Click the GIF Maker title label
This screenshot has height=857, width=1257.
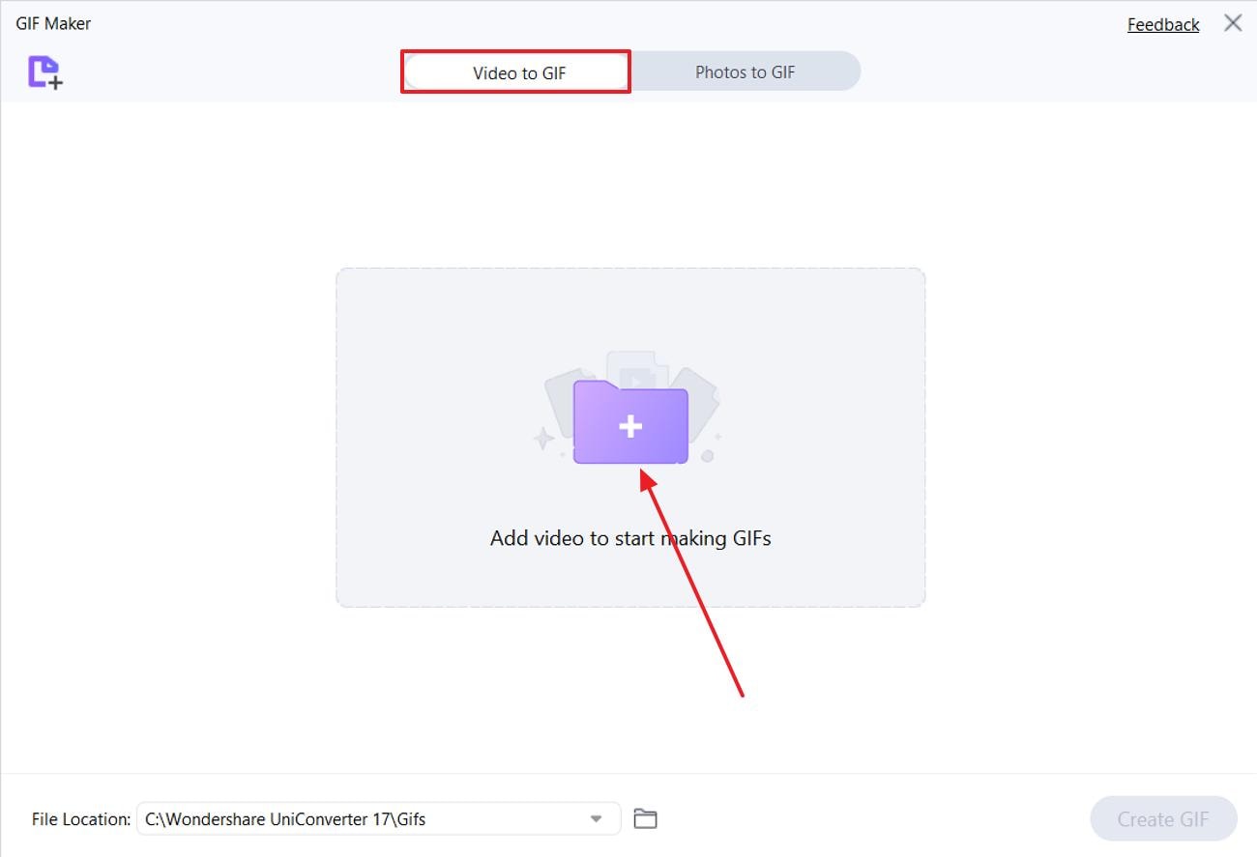click(52, 22)
